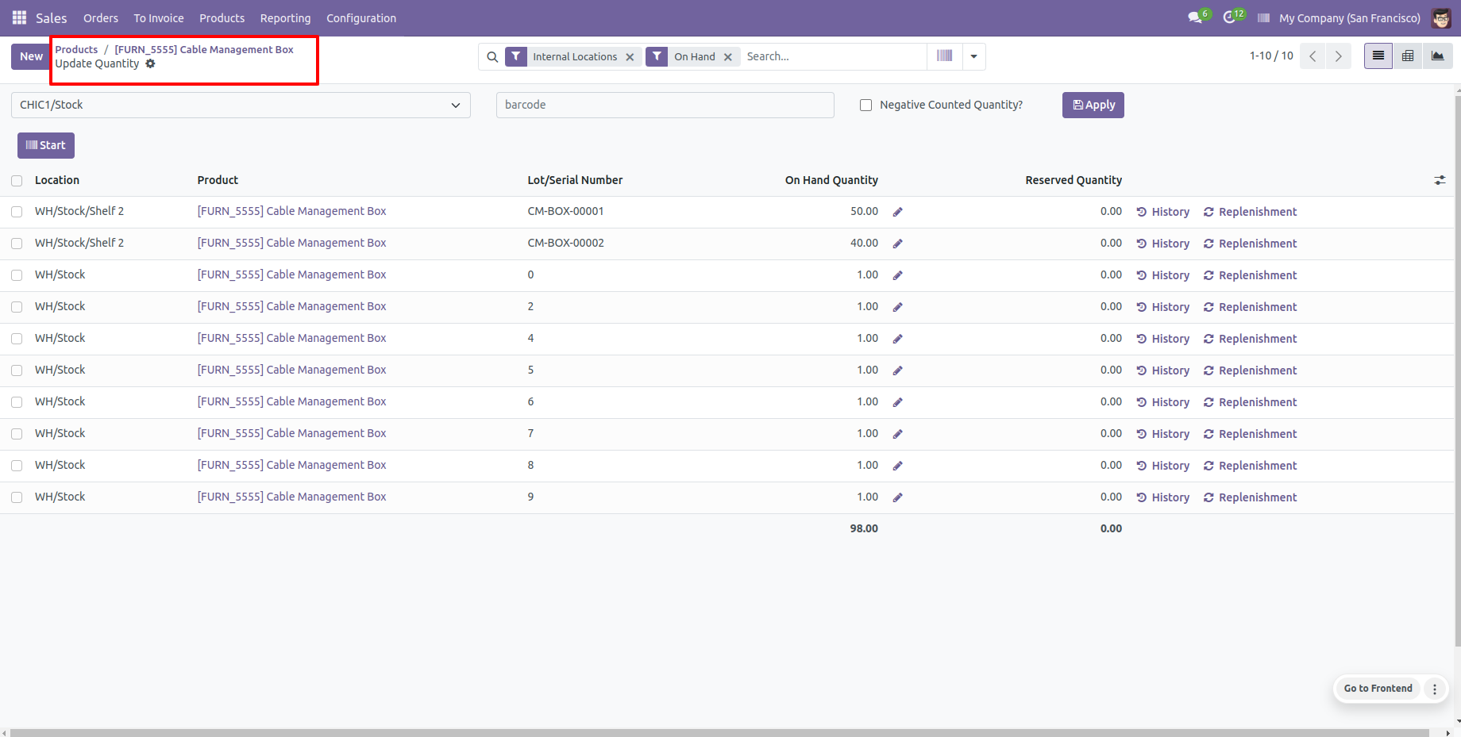Open the Configuration menu
The image size is (1461, 737).
tap(361, 17)
